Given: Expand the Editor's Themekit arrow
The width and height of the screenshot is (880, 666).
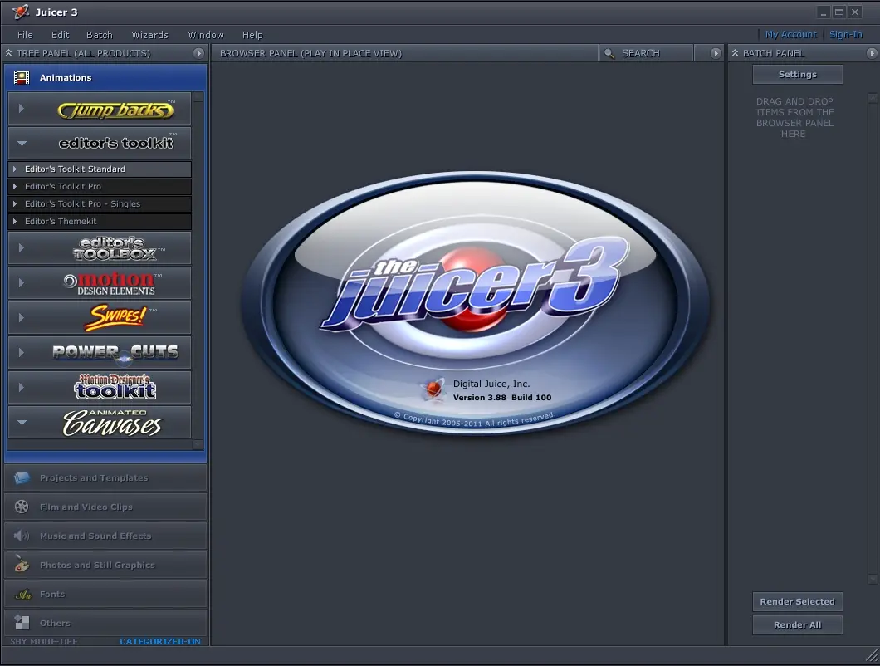Looking at the screenshot, I should coord(15,221).
